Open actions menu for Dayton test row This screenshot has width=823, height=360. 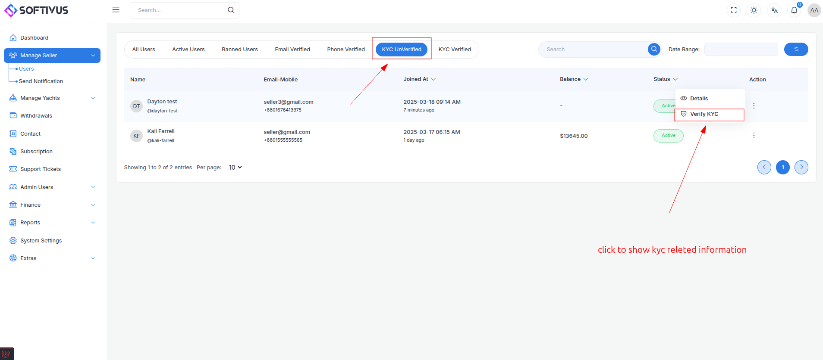coord(754,106)
